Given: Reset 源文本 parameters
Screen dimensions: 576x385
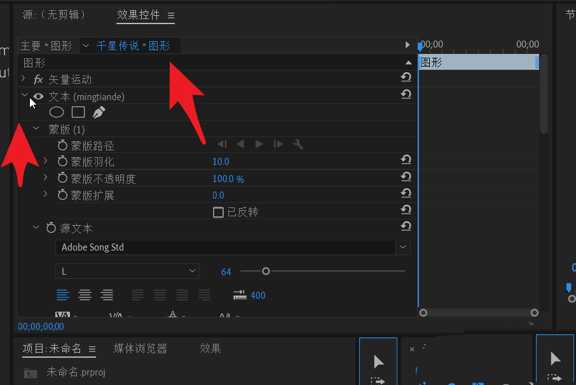Looking at the screenshot, I should 406,226.
